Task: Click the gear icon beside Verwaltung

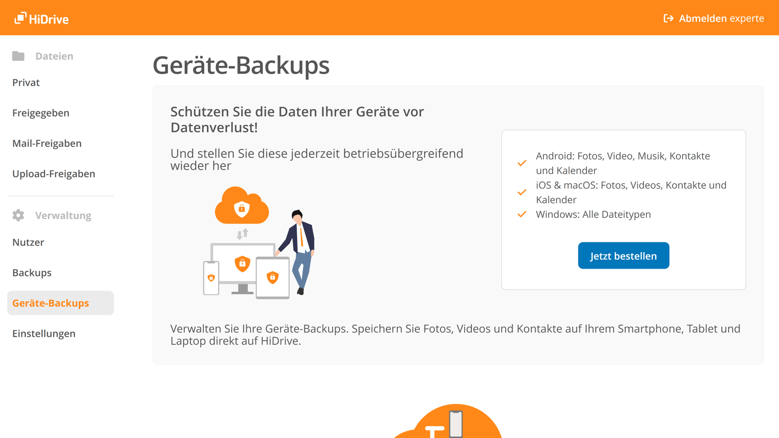Action: (18, 215)
